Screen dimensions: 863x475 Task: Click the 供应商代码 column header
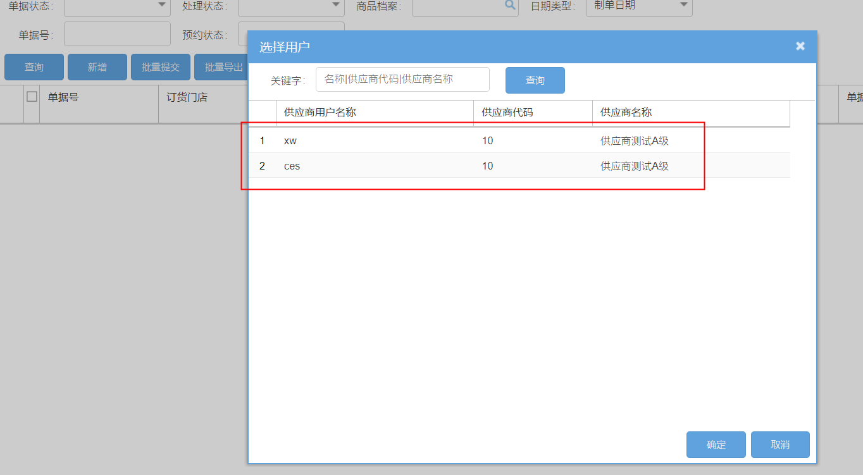[x=533, y=113]
